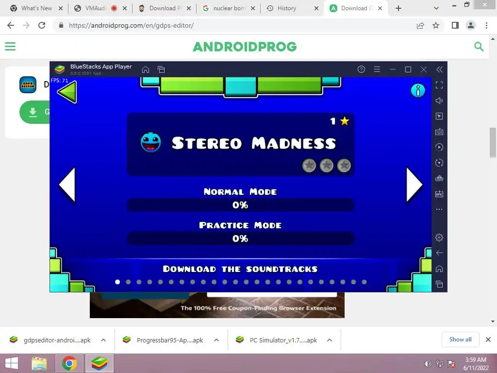Open BlueStacks home icon in title bar
Image resolution: width=497 pixels, height=373 pixels.
click(x=146, y=69)
